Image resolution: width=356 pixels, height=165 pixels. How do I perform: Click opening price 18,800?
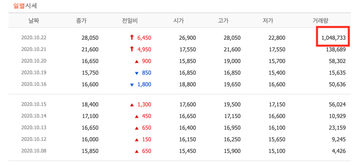(x=187, y=84)
